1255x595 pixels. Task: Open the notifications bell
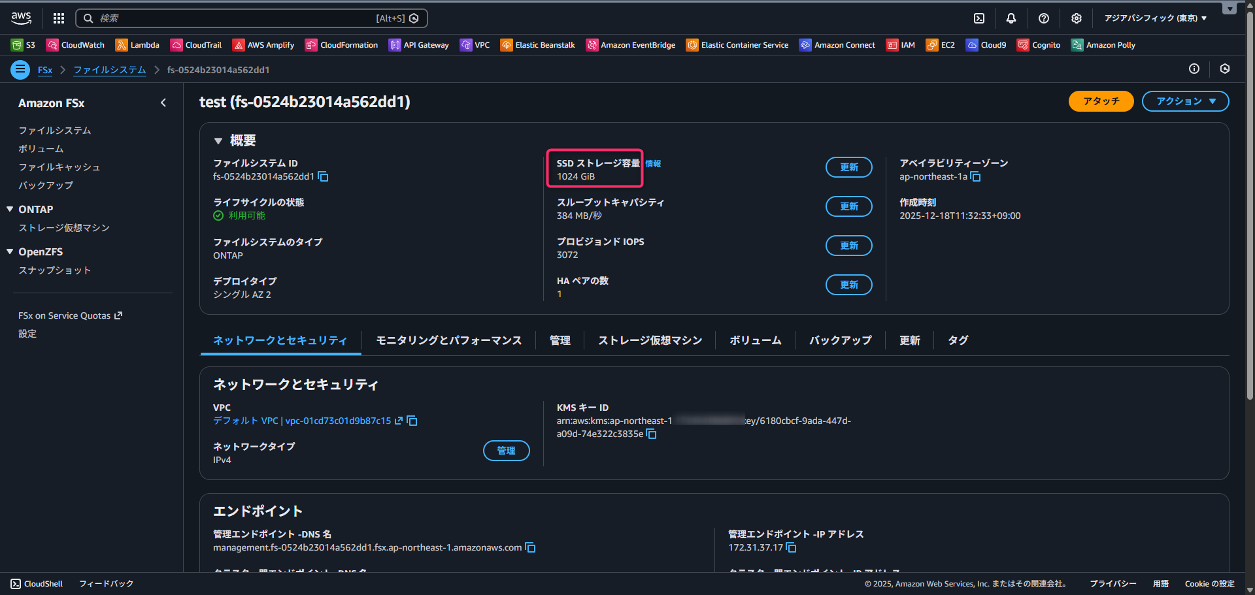pos(1011,18)
